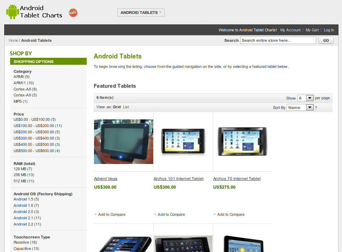Filter by Android 2.2

click(x=27, y=224)
